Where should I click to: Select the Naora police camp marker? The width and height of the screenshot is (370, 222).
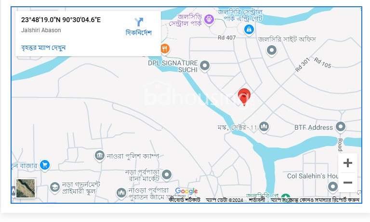click(x=100, y=156)
